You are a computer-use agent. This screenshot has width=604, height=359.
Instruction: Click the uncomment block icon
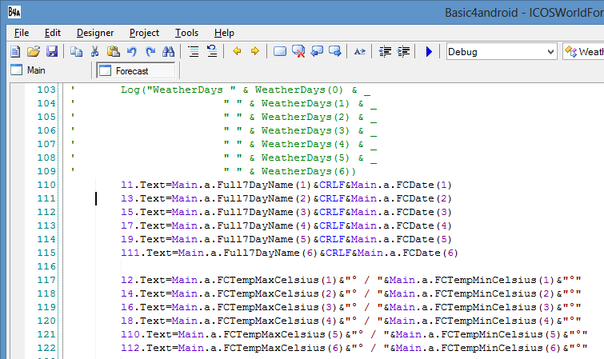coord(212,51)
